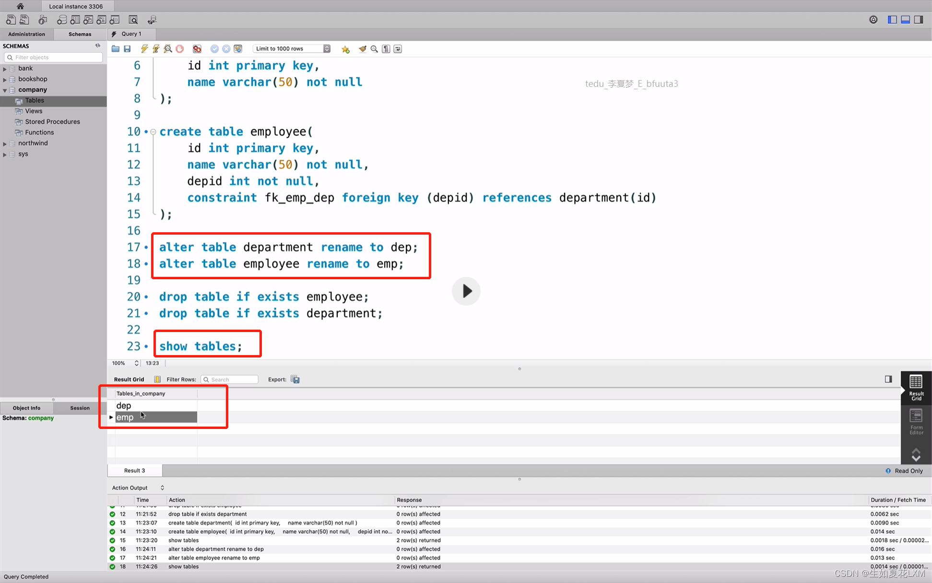Click the open SQL file folder icon
932x583 pixels.
pos(116,49)
